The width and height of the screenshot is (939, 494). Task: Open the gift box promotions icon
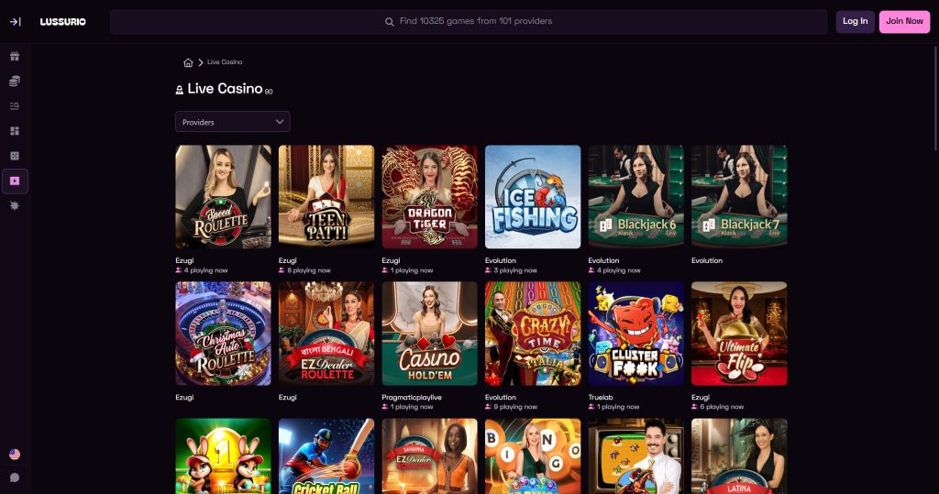15,56
